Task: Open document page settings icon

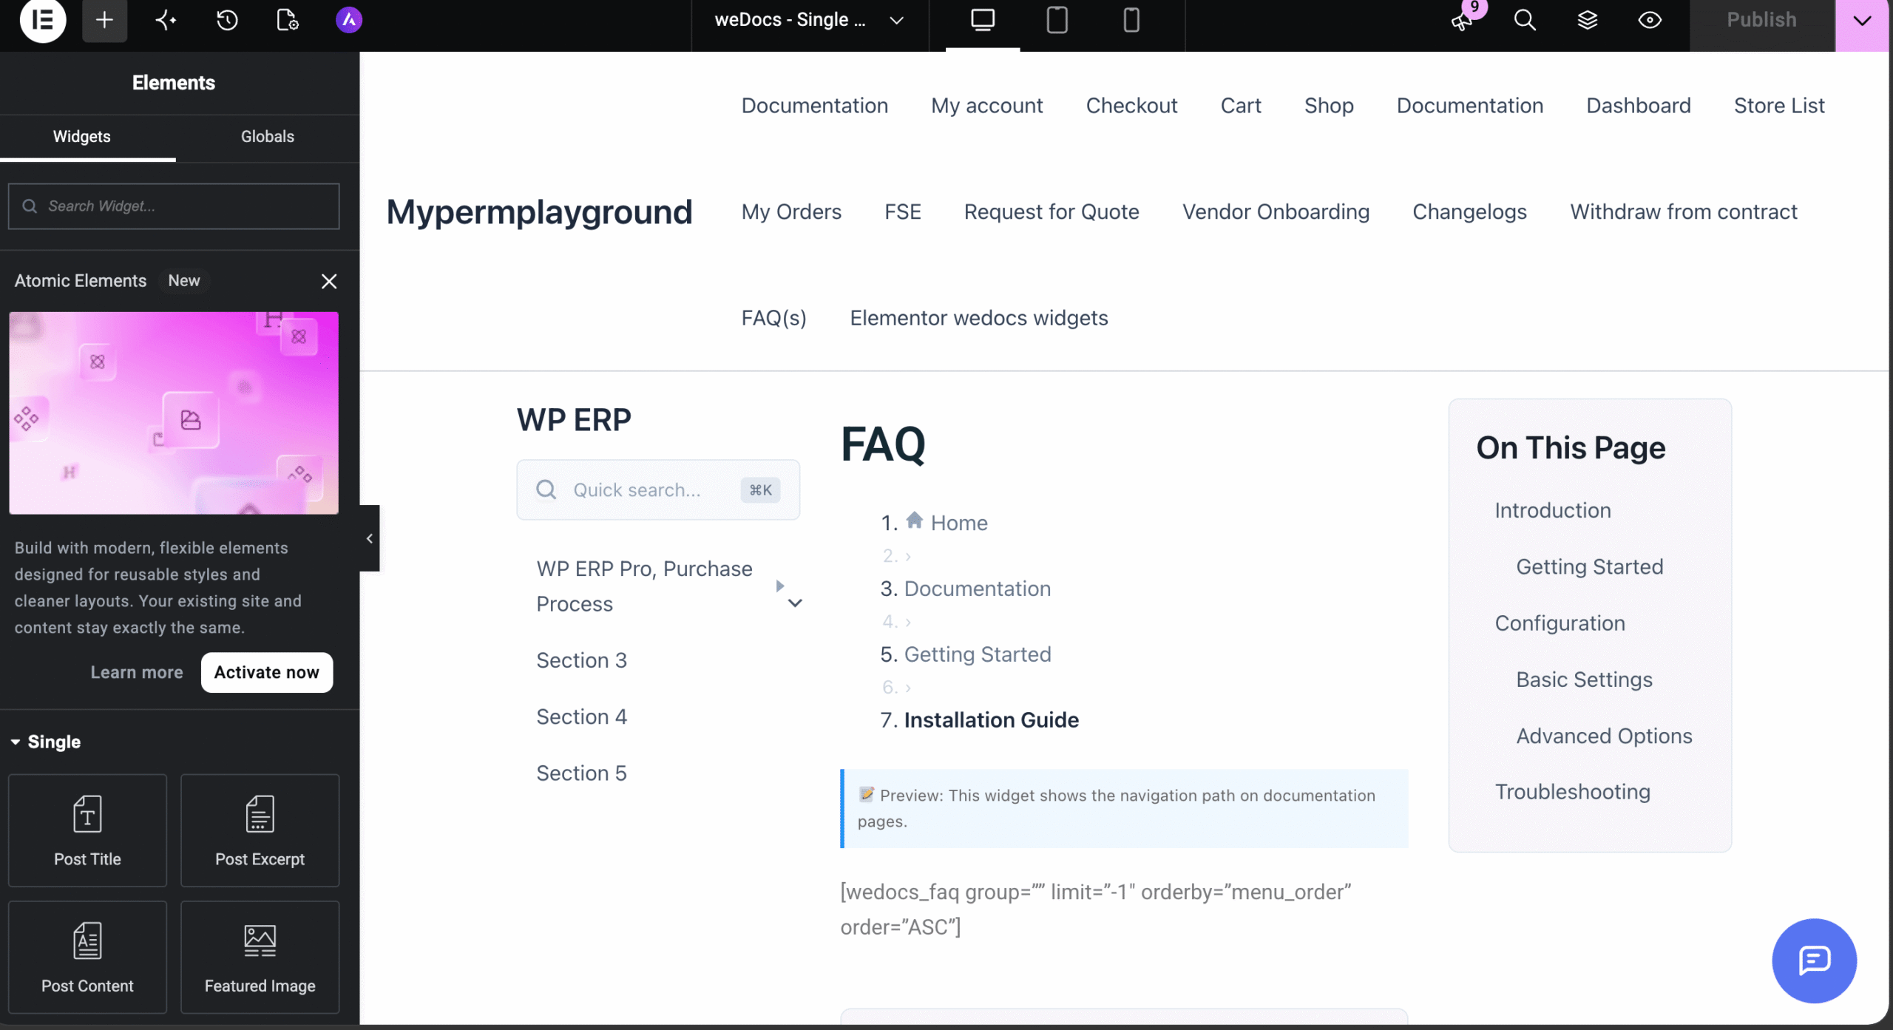Action: tap(288, 20)
